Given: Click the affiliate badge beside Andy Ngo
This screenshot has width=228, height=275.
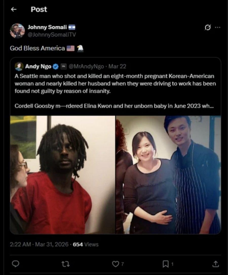Looking at the screenshot, I should (x=63, y=66).
